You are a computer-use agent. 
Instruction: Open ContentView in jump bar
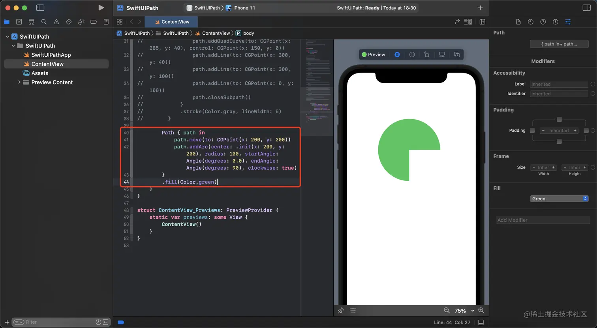pos(212,33)
